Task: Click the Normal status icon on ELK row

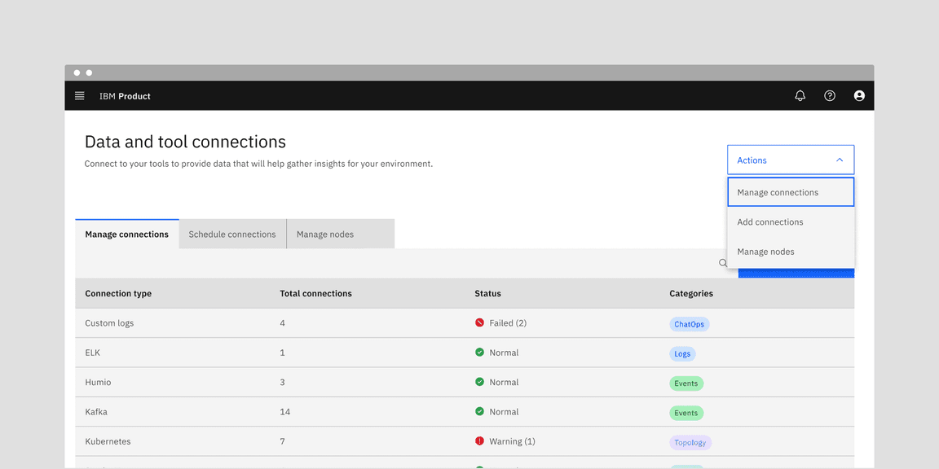Action: 480,353
